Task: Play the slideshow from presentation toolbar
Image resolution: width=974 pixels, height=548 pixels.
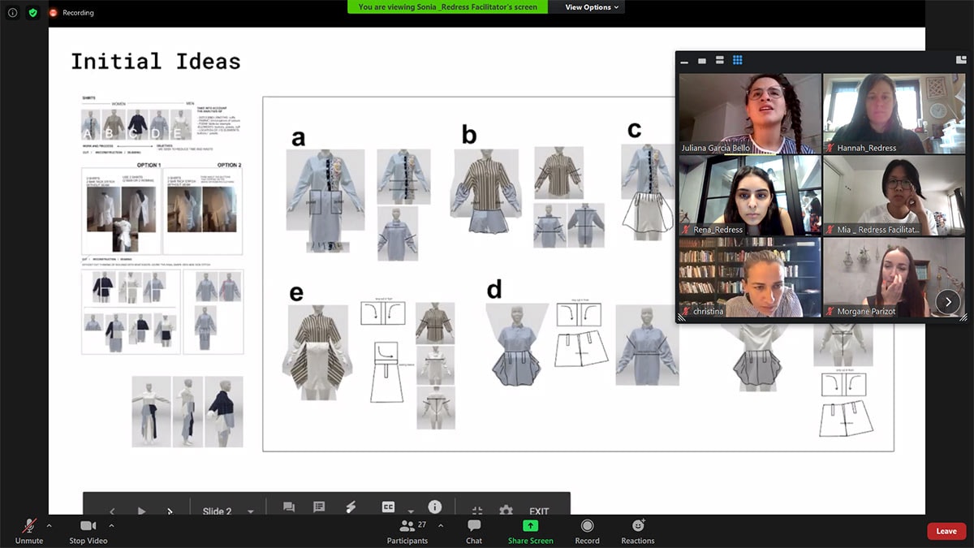Action: [141, 511]
